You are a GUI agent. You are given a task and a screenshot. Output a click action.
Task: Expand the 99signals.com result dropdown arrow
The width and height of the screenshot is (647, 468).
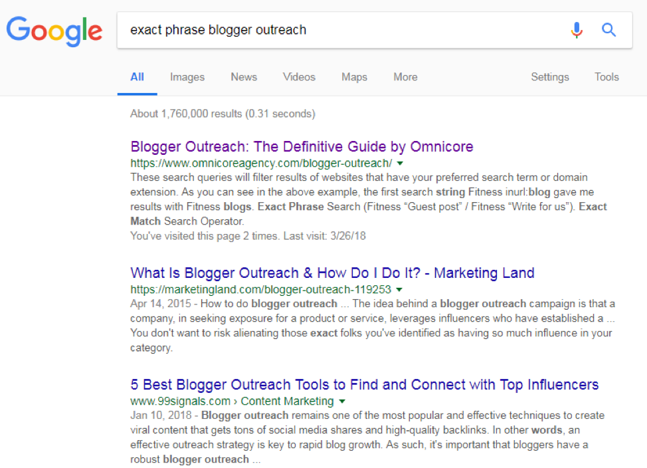(342, 401)
